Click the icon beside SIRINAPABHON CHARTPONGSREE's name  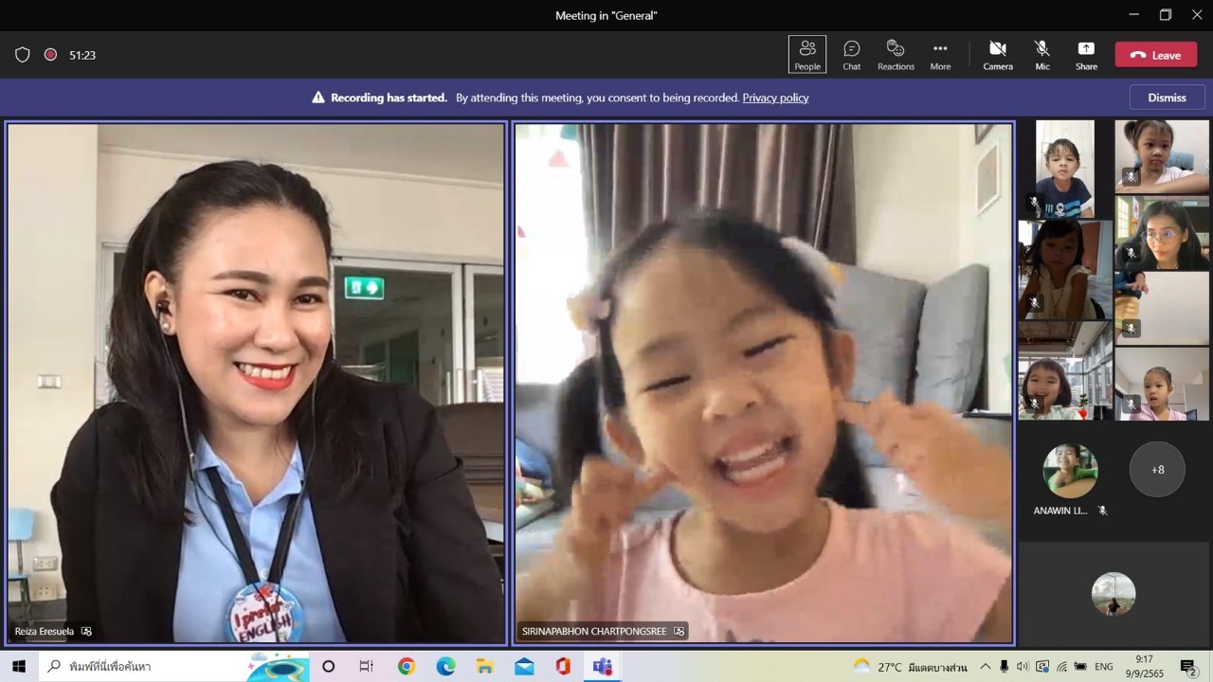(x=679, y=631)
